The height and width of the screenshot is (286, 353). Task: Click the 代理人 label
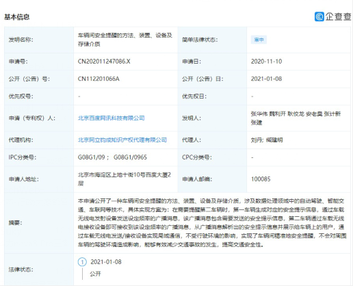[192, 140]
